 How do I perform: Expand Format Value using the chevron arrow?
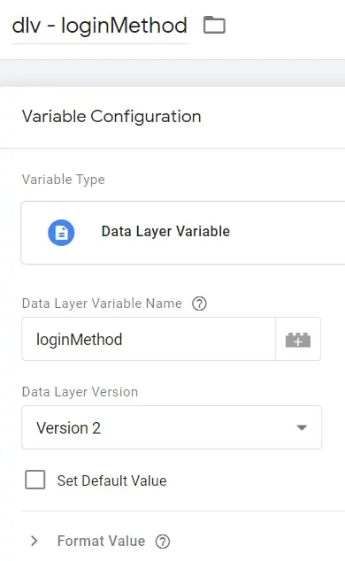point(34,541)
